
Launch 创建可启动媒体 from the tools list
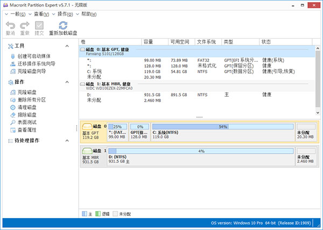point(37,56)
